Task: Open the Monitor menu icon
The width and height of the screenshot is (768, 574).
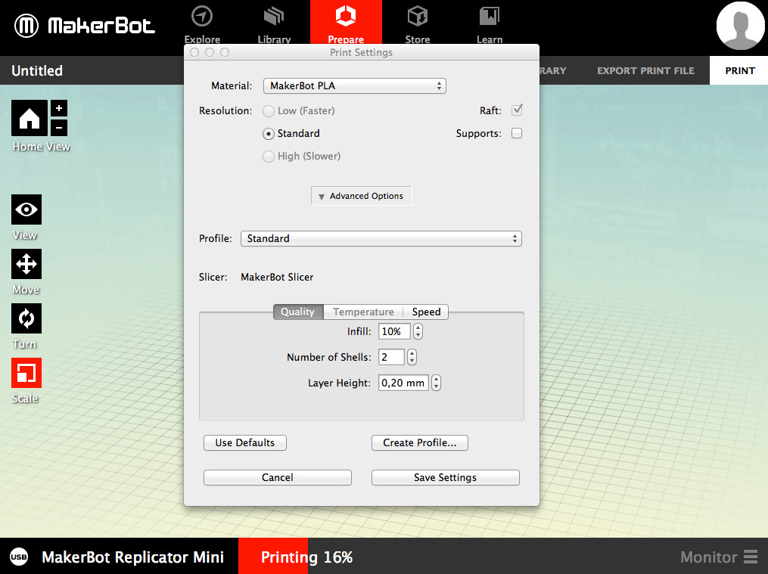Action: coord(751,557)
